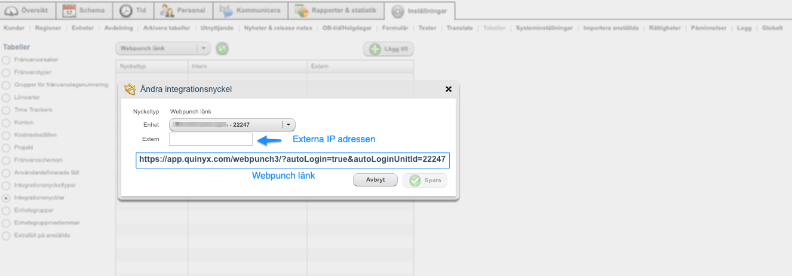This screenshot has height=276, width=792.
Task: Open the Enhet dropdown in dialog
Action: coord(232,125)
